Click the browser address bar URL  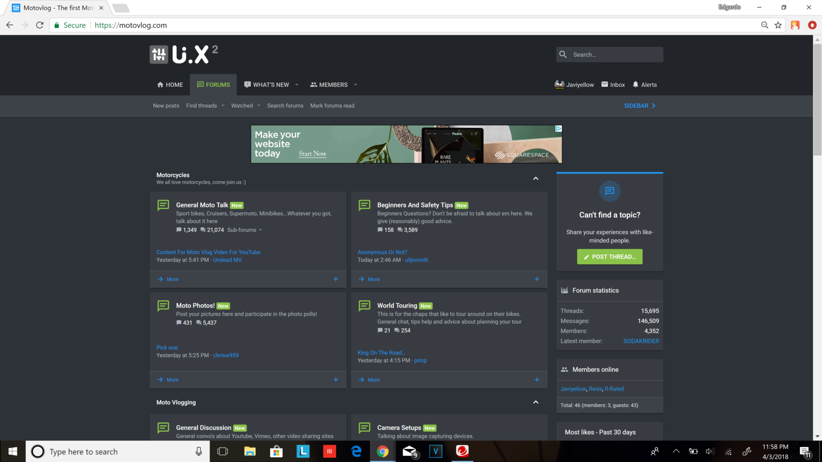point(131,25)
